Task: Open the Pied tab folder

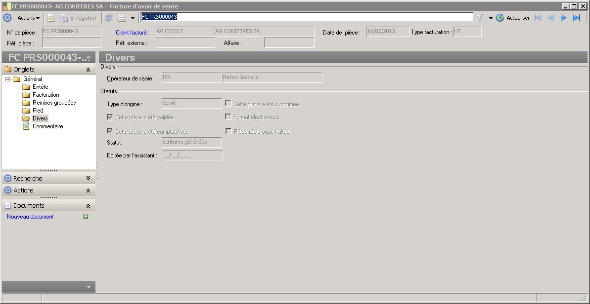Action: point(38,111)
